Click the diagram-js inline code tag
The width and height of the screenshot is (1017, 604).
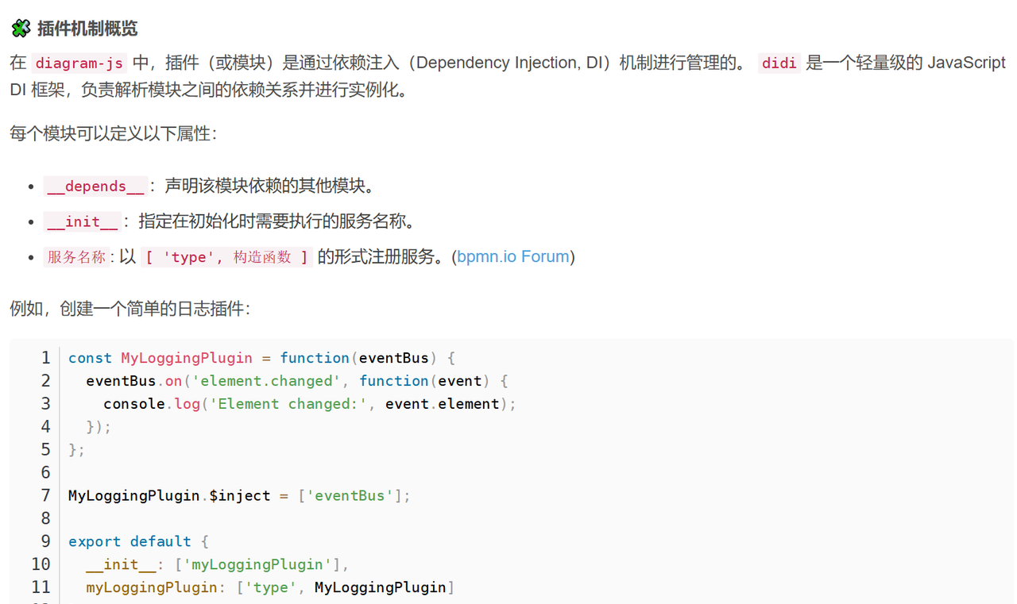click(x=79, y=63)
